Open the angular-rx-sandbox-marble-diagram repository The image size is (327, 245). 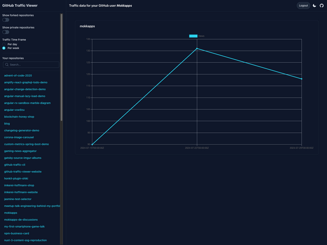pos(27,103)
